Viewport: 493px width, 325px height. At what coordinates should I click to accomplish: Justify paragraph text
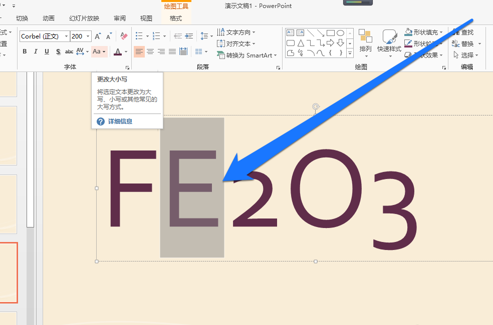172,51
